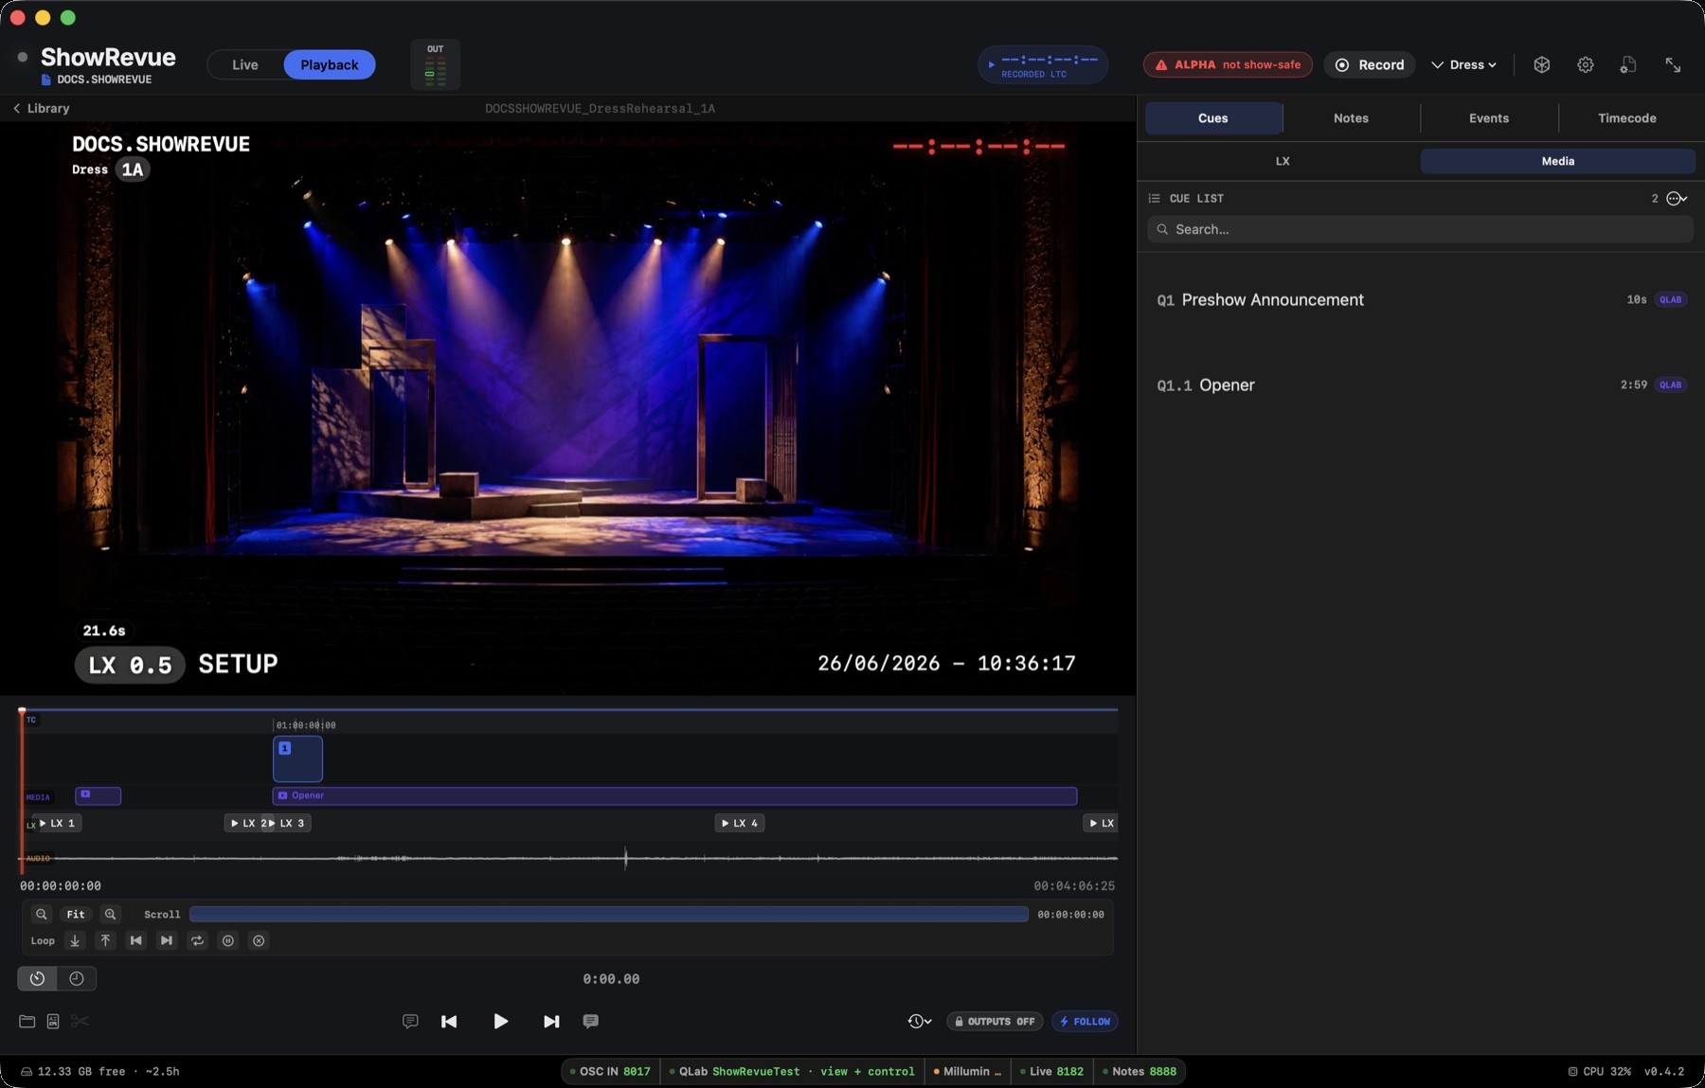Skip to the next cue

click(x=551, y=1021)
